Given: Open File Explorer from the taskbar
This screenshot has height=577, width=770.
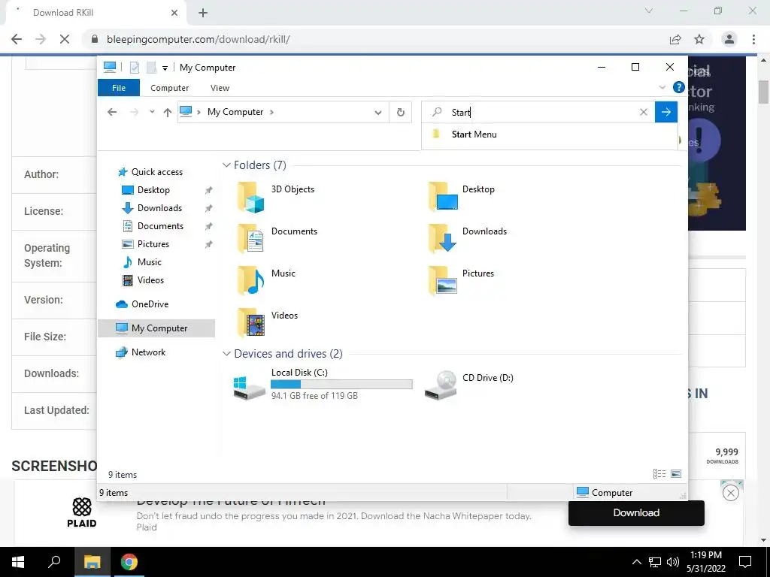Looking at the screenshot, I should [x=92, y=562].
